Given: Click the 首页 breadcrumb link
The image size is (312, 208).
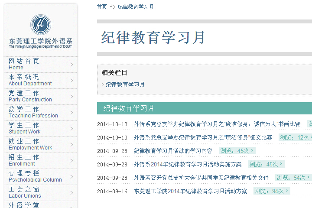Looking at the screenshot, I should point(102,7).
